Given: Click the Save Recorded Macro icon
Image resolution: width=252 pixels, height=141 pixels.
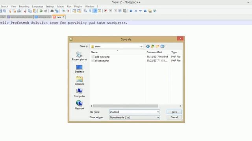Looking at the screenshot, I should pyautogui.click(x=125, y=11).
